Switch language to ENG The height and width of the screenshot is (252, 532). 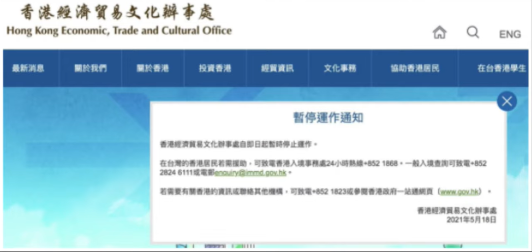[x=510, y=34]
